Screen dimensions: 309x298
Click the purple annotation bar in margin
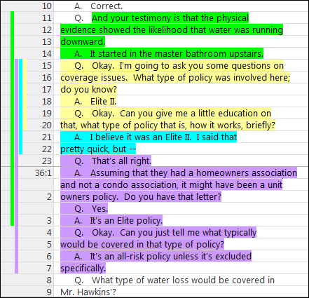coord(16,166)
